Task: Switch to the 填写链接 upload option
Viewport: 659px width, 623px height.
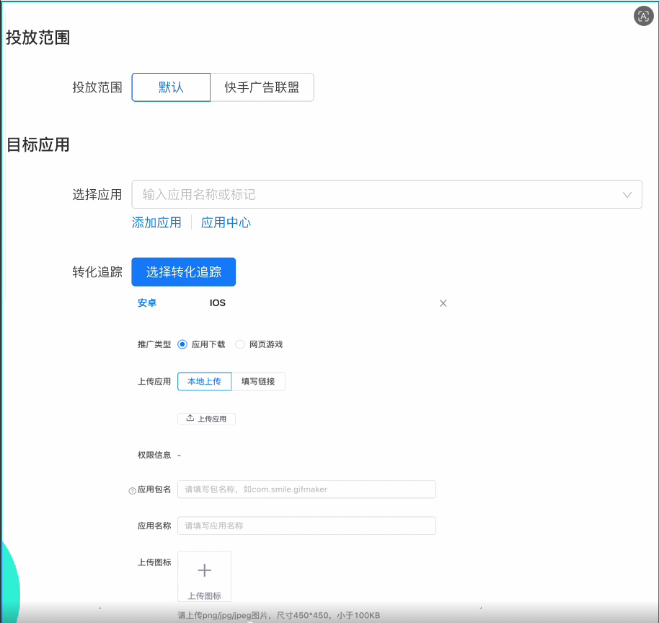Action: click(x=259, y=381)
